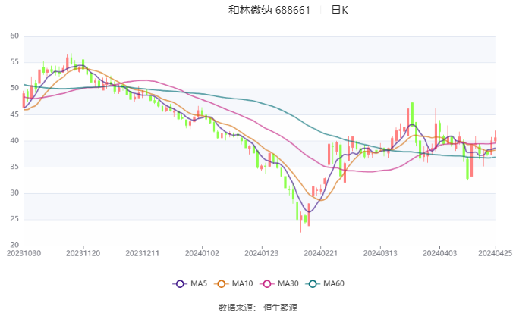Click the 20231030 date on the x-axis
The width and height of the screenshot is (516, 313).
[24, 254]
